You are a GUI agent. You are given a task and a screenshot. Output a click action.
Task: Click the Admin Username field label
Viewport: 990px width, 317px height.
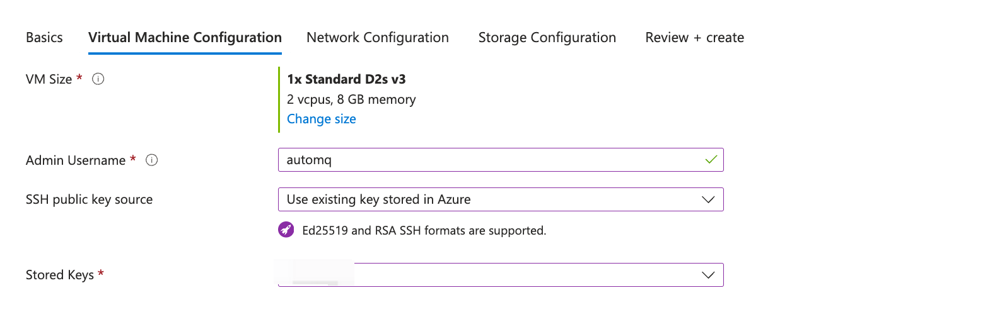76,160
